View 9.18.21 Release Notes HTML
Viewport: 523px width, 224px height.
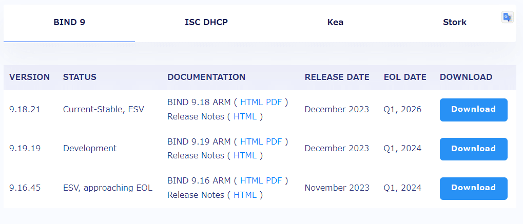(245, 117)
